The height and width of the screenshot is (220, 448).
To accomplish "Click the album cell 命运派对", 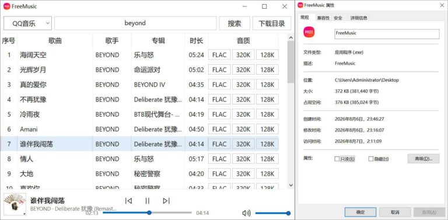I will pos(147,69).
